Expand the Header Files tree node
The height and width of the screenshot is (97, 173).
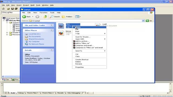click(7, 33)
